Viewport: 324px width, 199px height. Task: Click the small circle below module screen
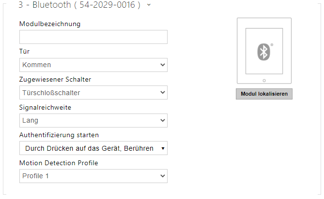click(x=264, y=81)
